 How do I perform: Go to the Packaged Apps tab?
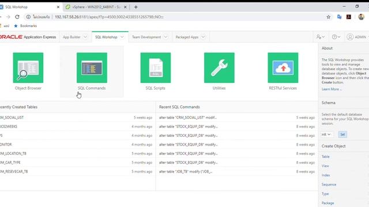tap(187, 37)
